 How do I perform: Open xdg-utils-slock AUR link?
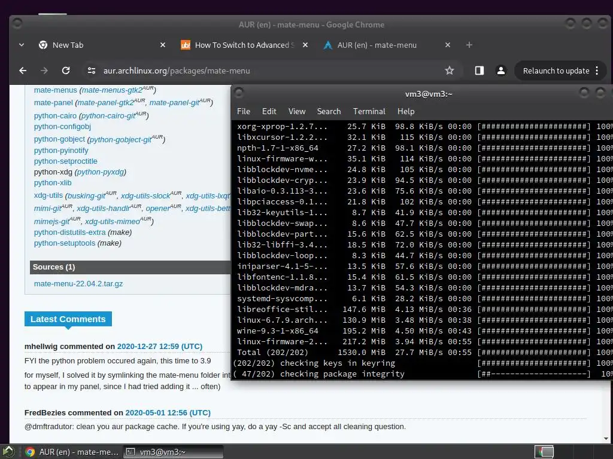click(145, 195)
